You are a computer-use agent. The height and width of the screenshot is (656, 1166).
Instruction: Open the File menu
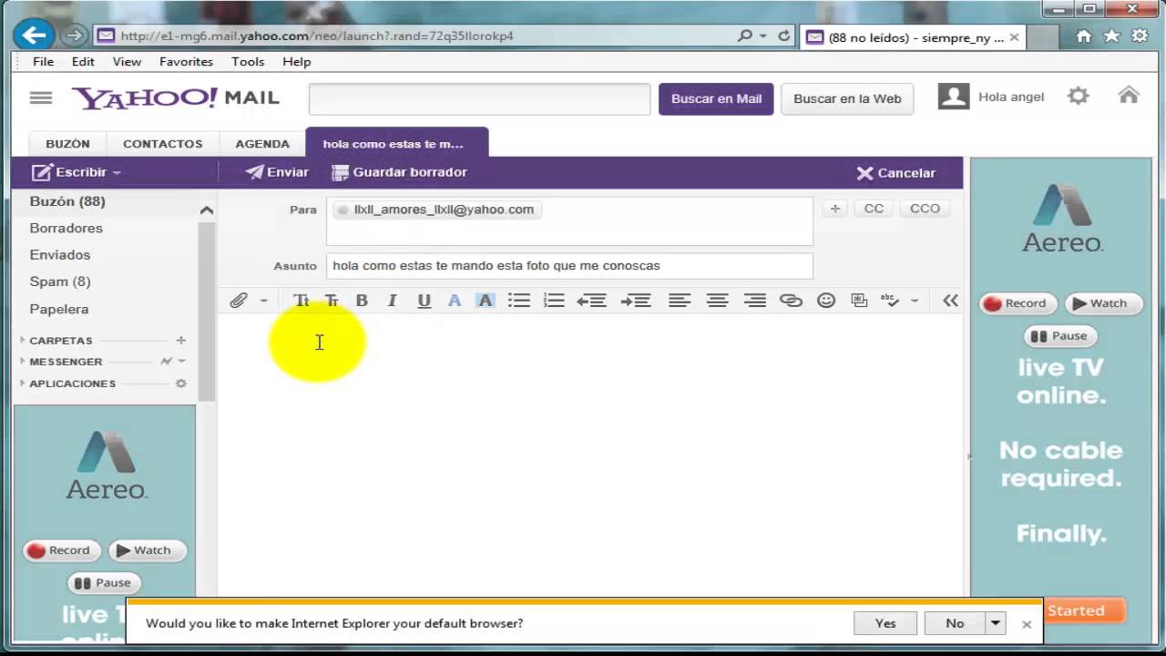pyautogui.click(x=43, y=62)
